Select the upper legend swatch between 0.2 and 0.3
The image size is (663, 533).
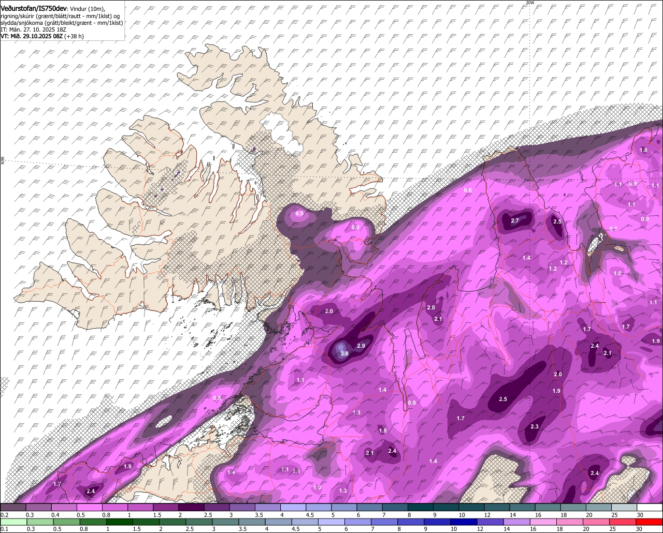click(x=13, y=507)
